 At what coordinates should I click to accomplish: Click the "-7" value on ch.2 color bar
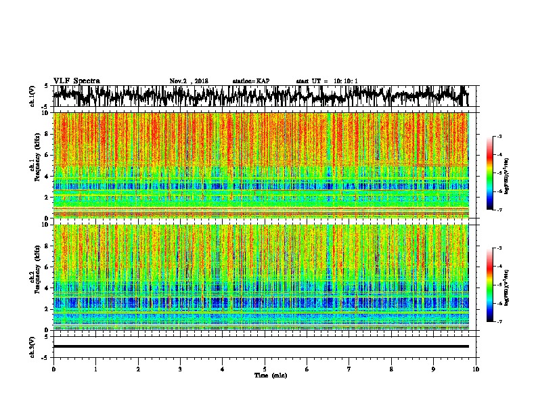(x=499, y=321)
